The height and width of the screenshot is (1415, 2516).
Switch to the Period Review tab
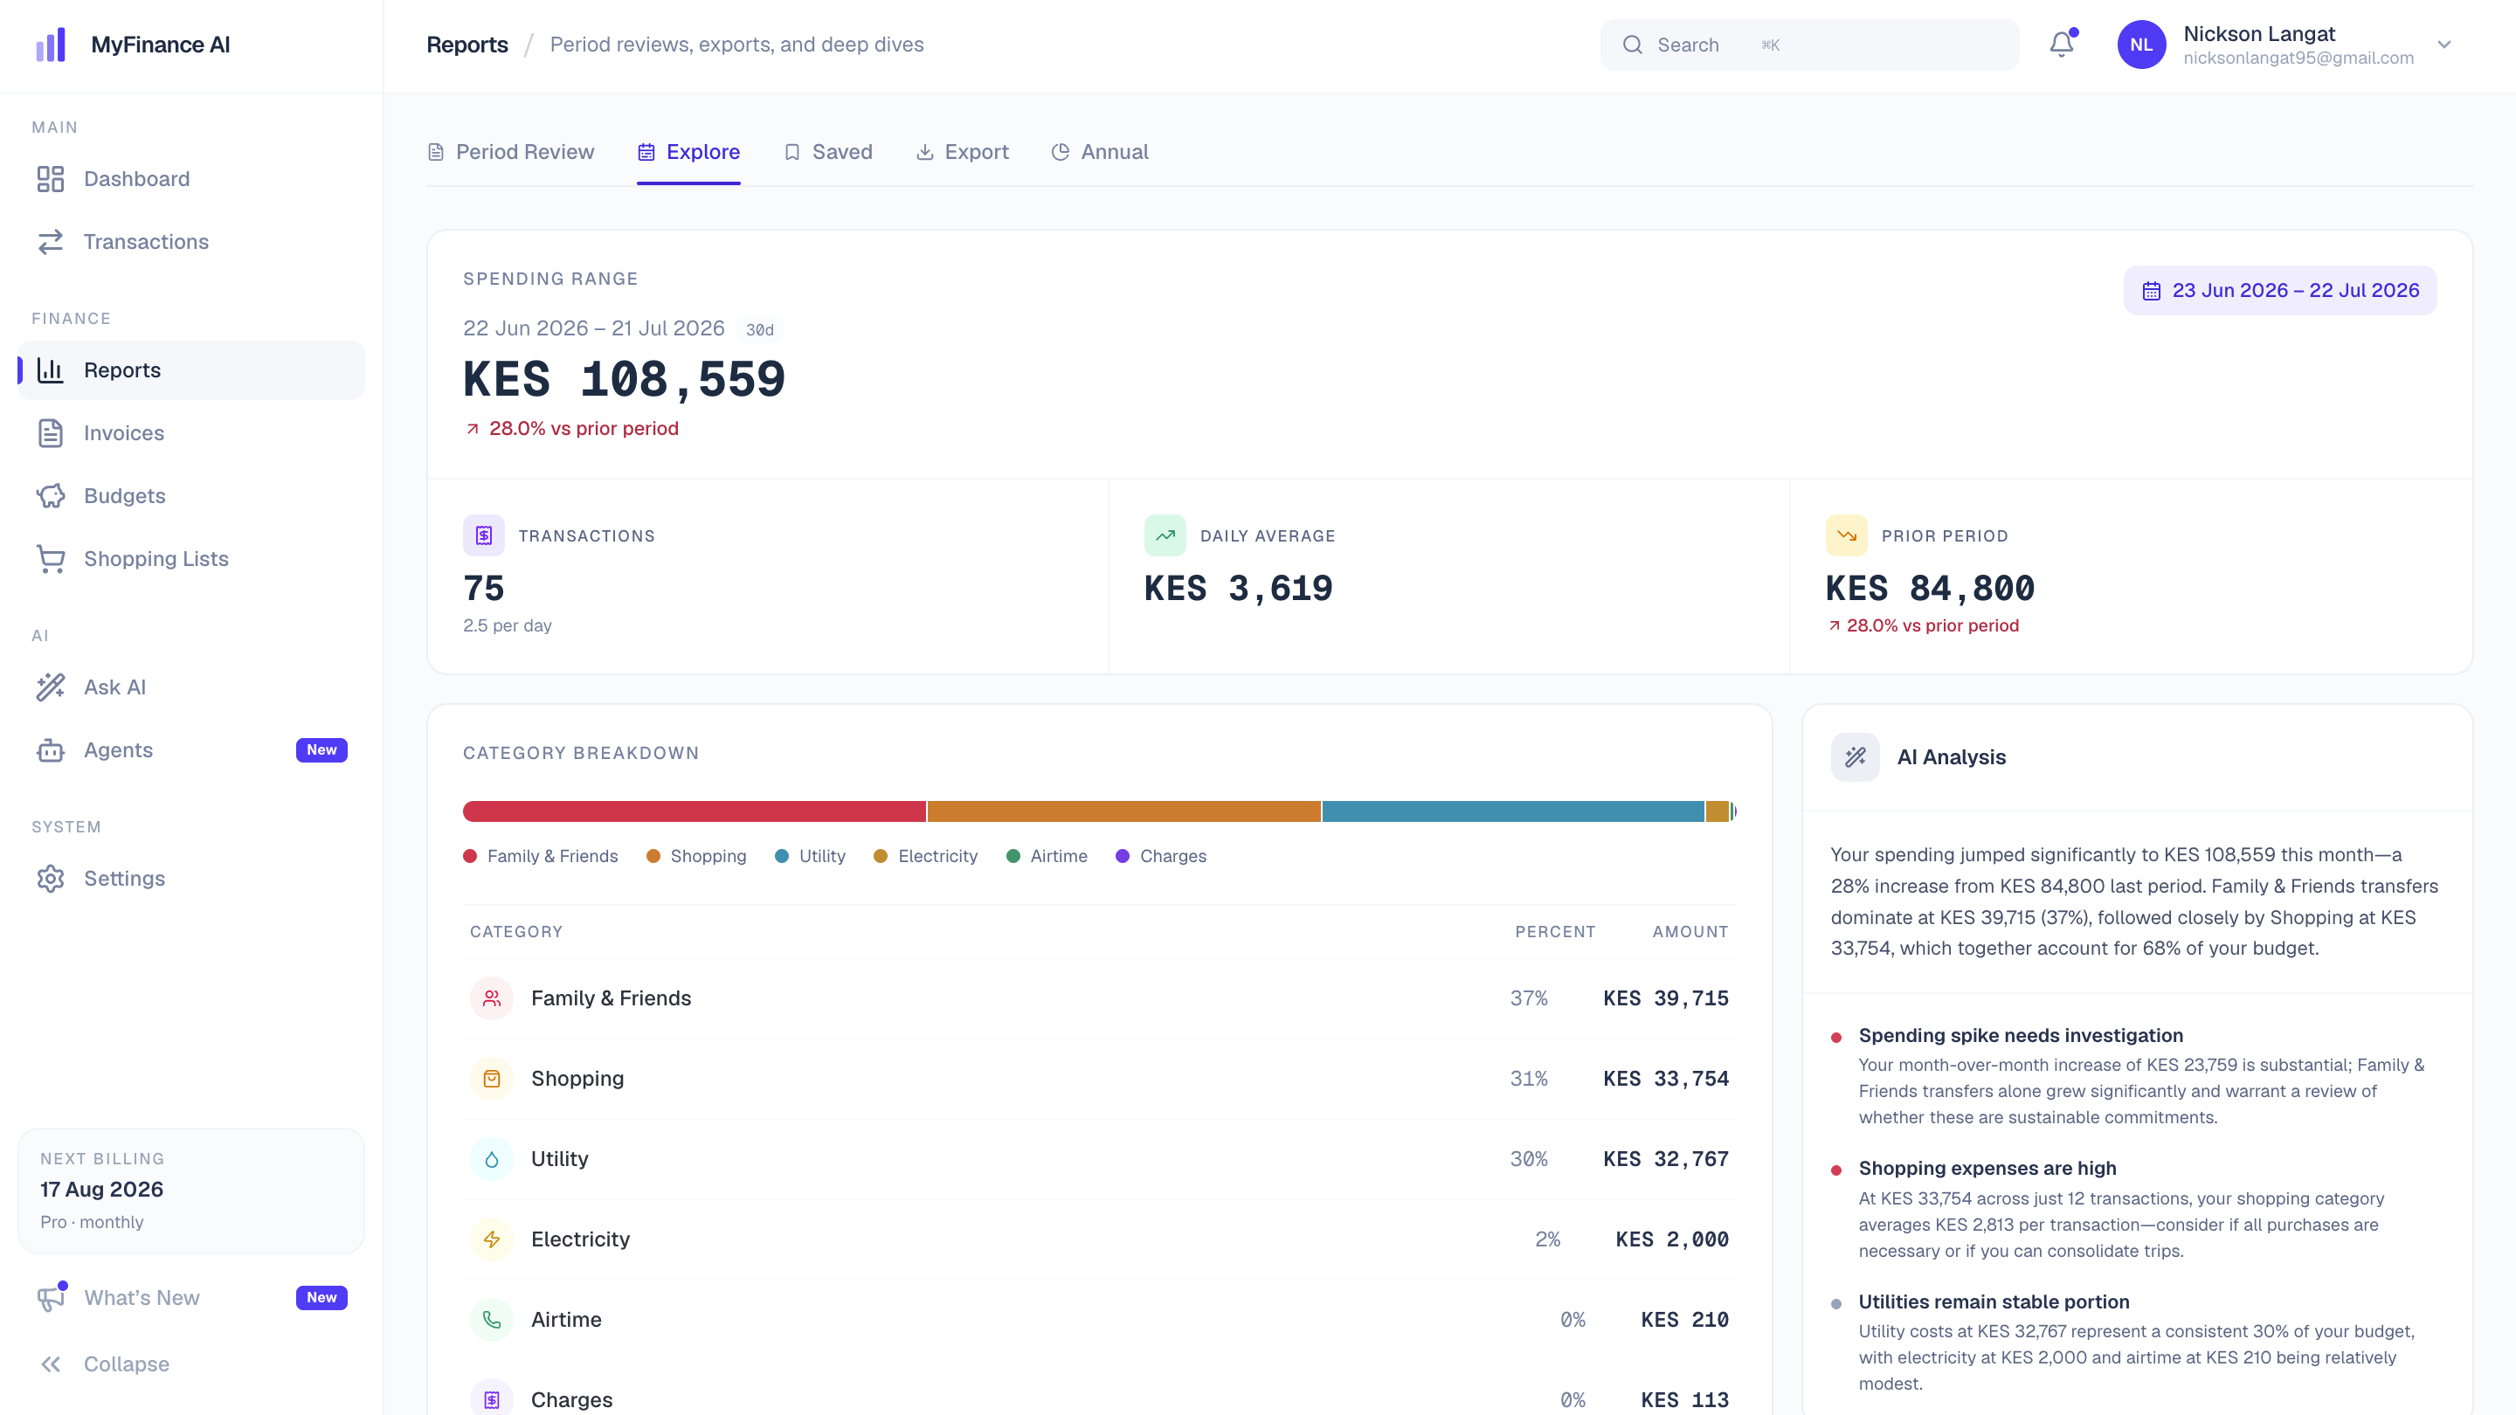tap(511, 152)
